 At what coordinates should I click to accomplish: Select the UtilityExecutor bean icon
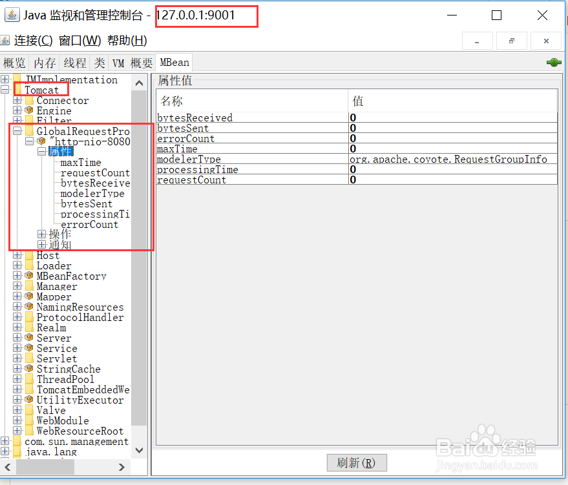point(29,400)
